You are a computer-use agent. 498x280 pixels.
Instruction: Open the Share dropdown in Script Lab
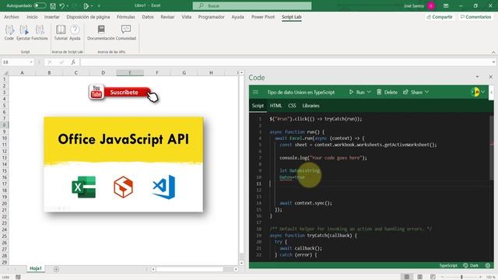point(416,92)
